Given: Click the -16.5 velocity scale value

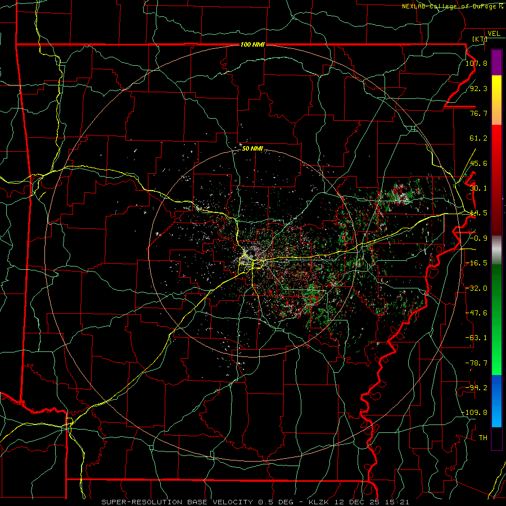Looking at the screenshot, I should point(476,263).
